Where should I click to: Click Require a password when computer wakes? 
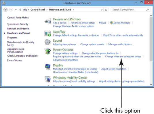[77, 57]
